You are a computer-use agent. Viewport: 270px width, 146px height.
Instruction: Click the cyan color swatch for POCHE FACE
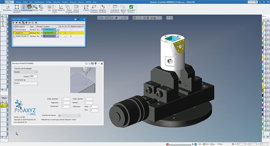(x=49, y=29)
